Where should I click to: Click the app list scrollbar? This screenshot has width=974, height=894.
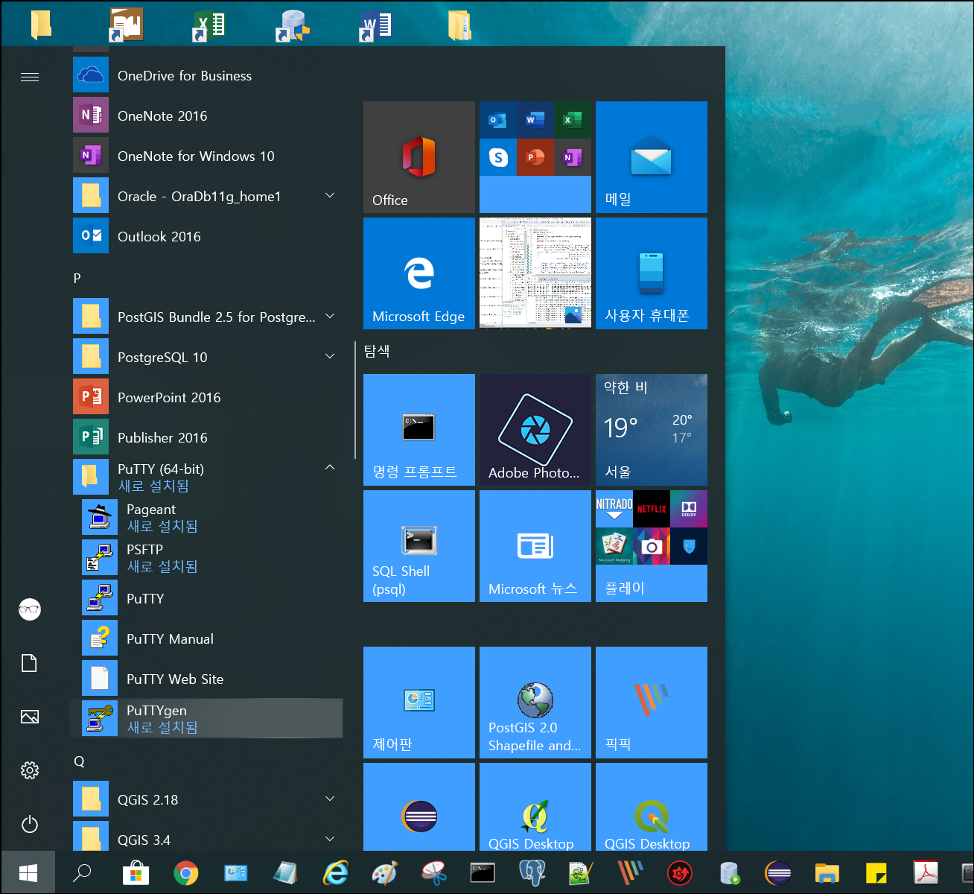(x=356, y=400)
